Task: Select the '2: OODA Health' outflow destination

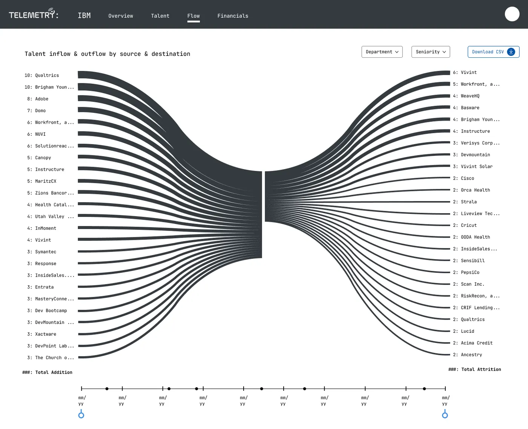Action: click(471, 237)
